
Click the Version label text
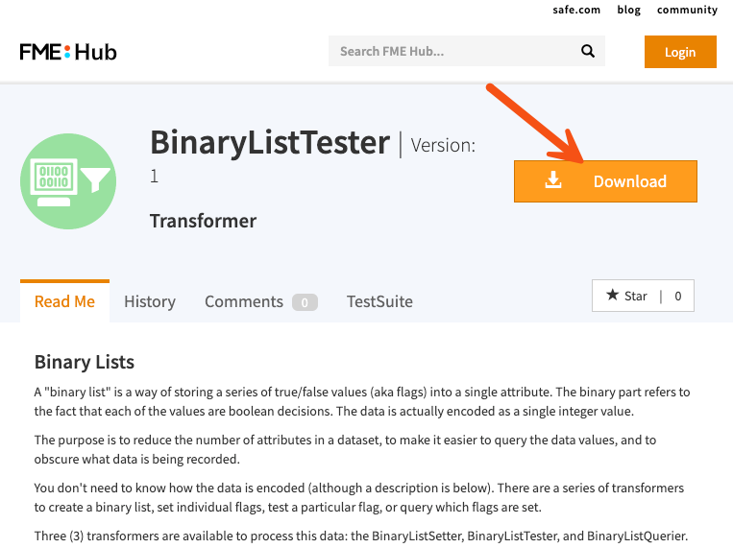pos(443,146)
